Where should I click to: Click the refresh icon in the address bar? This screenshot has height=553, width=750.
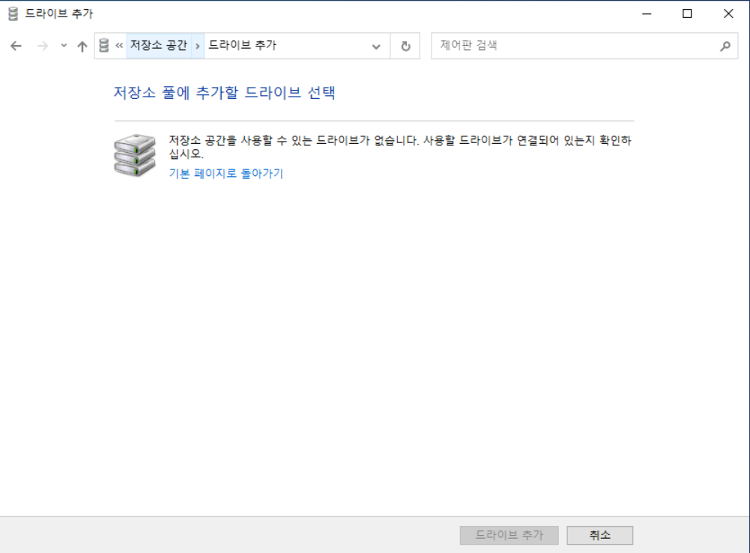(x=405, y=46)
